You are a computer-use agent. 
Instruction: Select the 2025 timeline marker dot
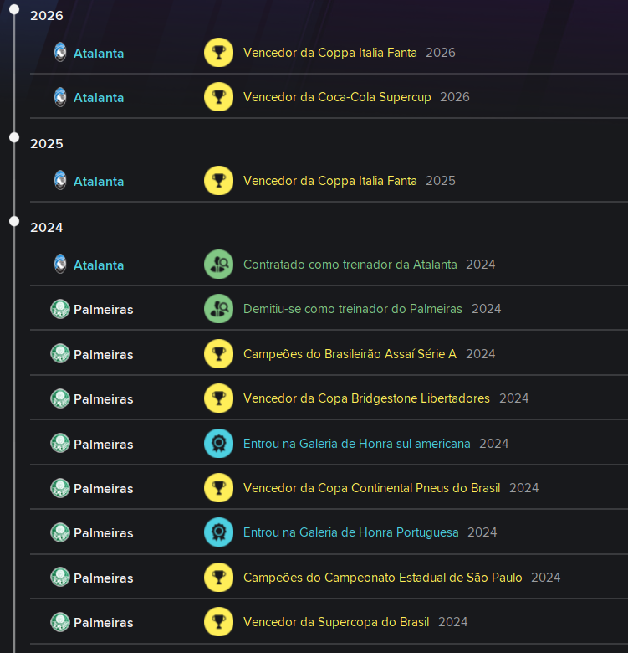(x=14, y=137)
